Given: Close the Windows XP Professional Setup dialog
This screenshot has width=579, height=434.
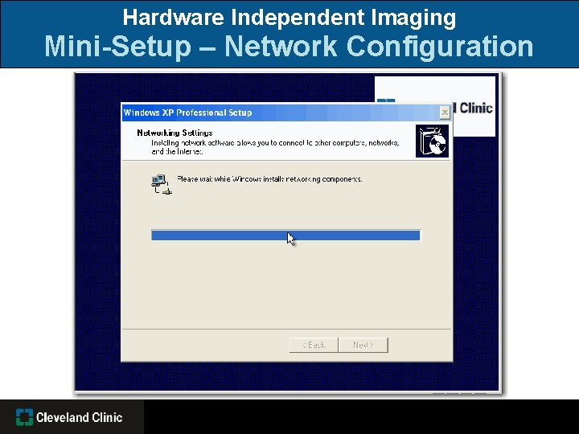Looking at the screenshot, I should point(445,113).
